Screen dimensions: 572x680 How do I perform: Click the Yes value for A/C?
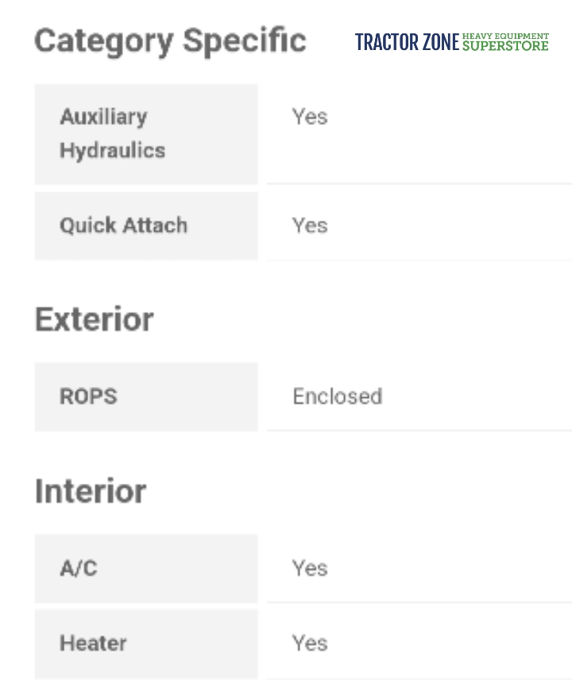[310, 568]
